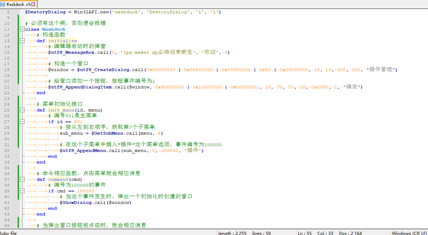
Task: Click the 'Washduck' class name in line 11
Action: (54, 29)
